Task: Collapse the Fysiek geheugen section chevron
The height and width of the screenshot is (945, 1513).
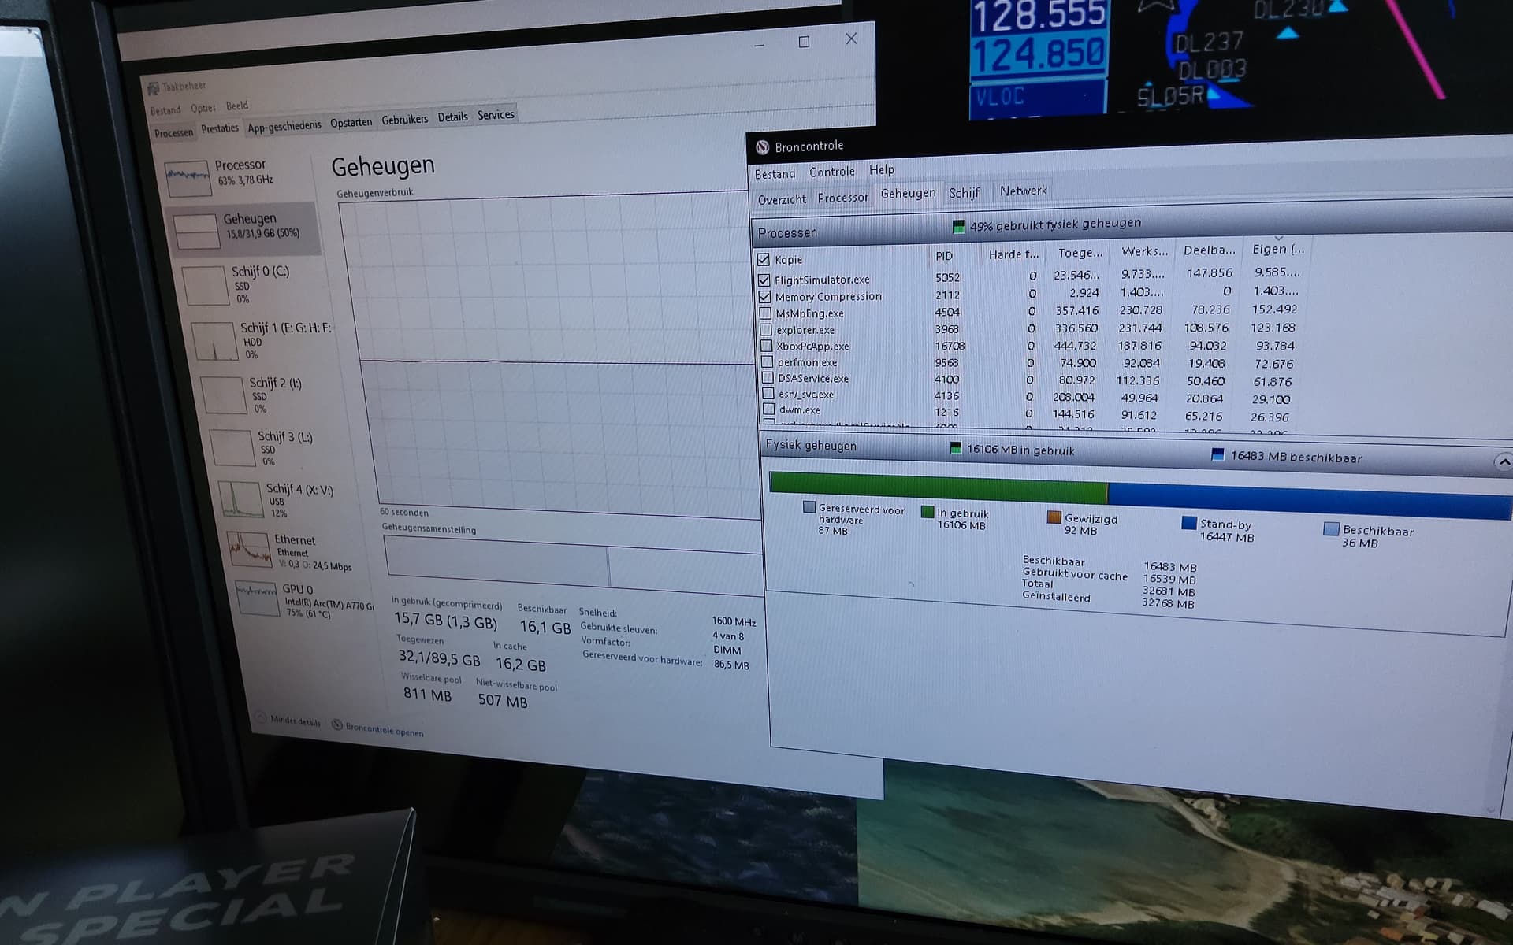Action: (x=1502, y=463)
